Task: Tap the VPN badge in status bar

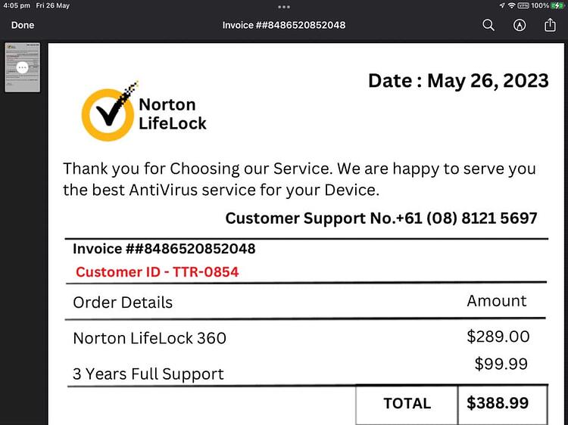Action: (523, 5)
